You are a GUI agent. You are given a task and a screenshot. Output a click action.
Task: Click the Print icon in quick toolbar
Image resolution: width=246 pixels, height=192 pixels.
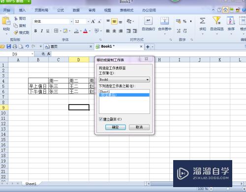(x=15, y=47)
